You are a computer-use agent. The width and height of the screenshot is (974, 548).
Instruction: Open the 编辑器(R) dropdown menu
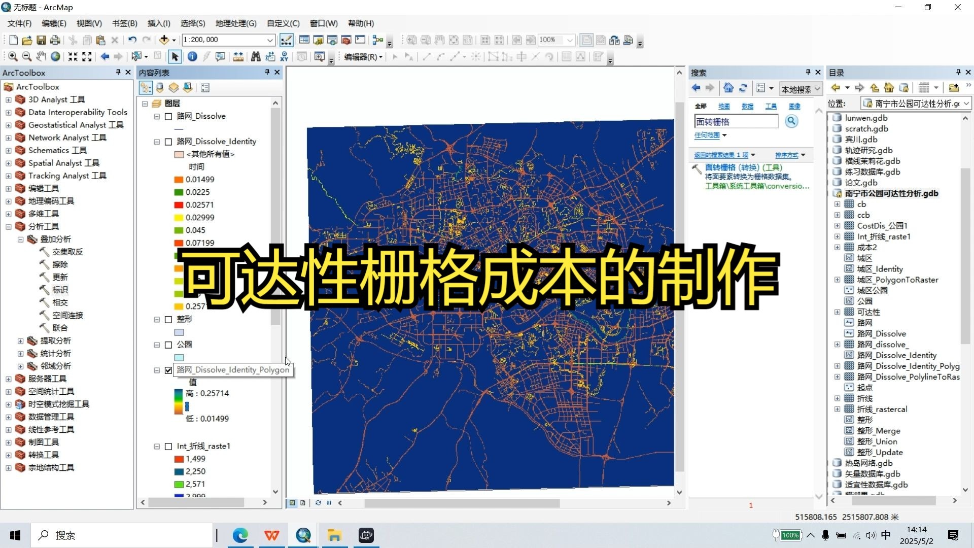pyautogui.click(x=364, y=56)
